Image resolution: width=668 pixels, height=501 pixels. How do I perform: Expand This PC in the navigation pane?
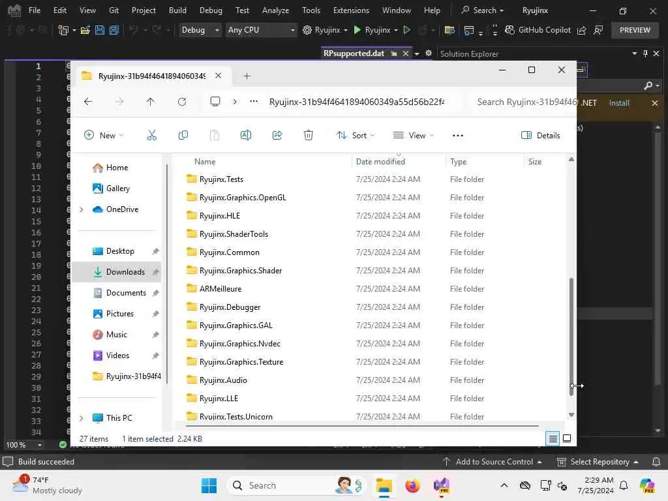(82, 418)
